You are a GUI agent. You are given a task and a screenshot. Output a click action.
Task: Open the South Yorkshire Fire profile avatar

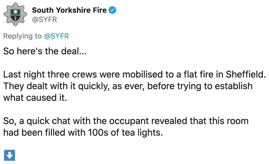[x=15, y=15]
